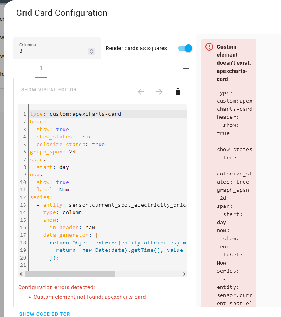Disable the Render cards as squares toggle
Viewport: 281px width, 317px height.
[185, 48]
